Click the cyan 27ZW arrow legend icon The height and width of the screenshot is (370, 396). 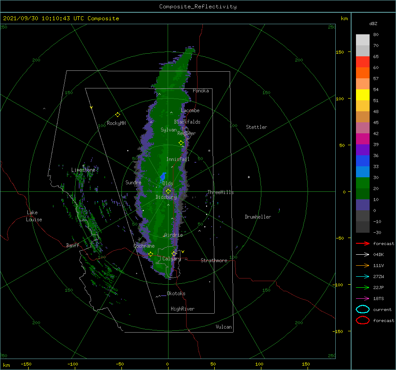pyautogui.click(x=363, y=277)
